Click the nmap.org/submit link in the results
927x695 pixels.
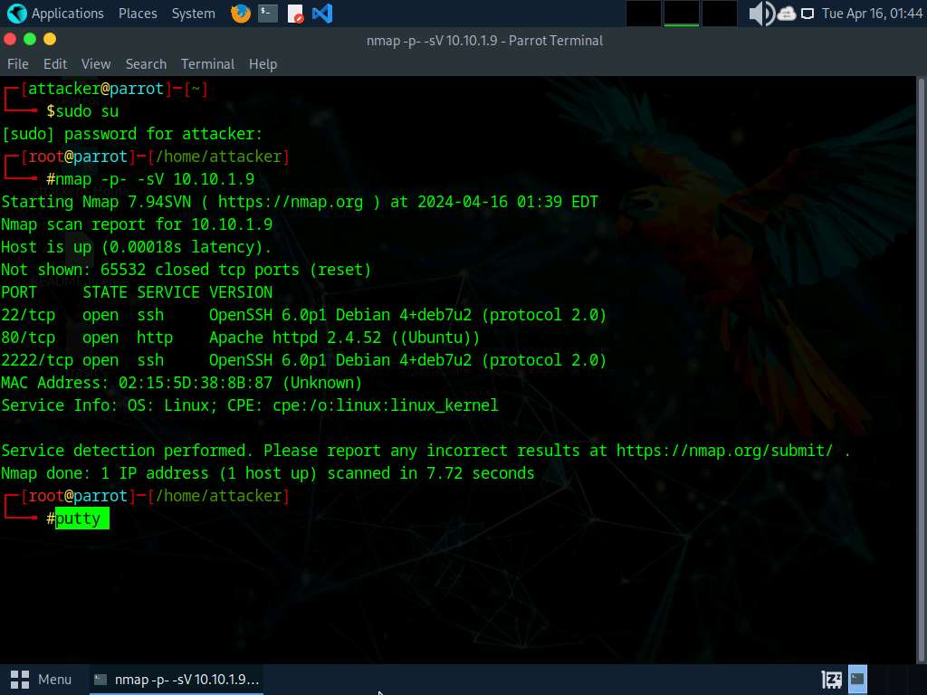723,450
